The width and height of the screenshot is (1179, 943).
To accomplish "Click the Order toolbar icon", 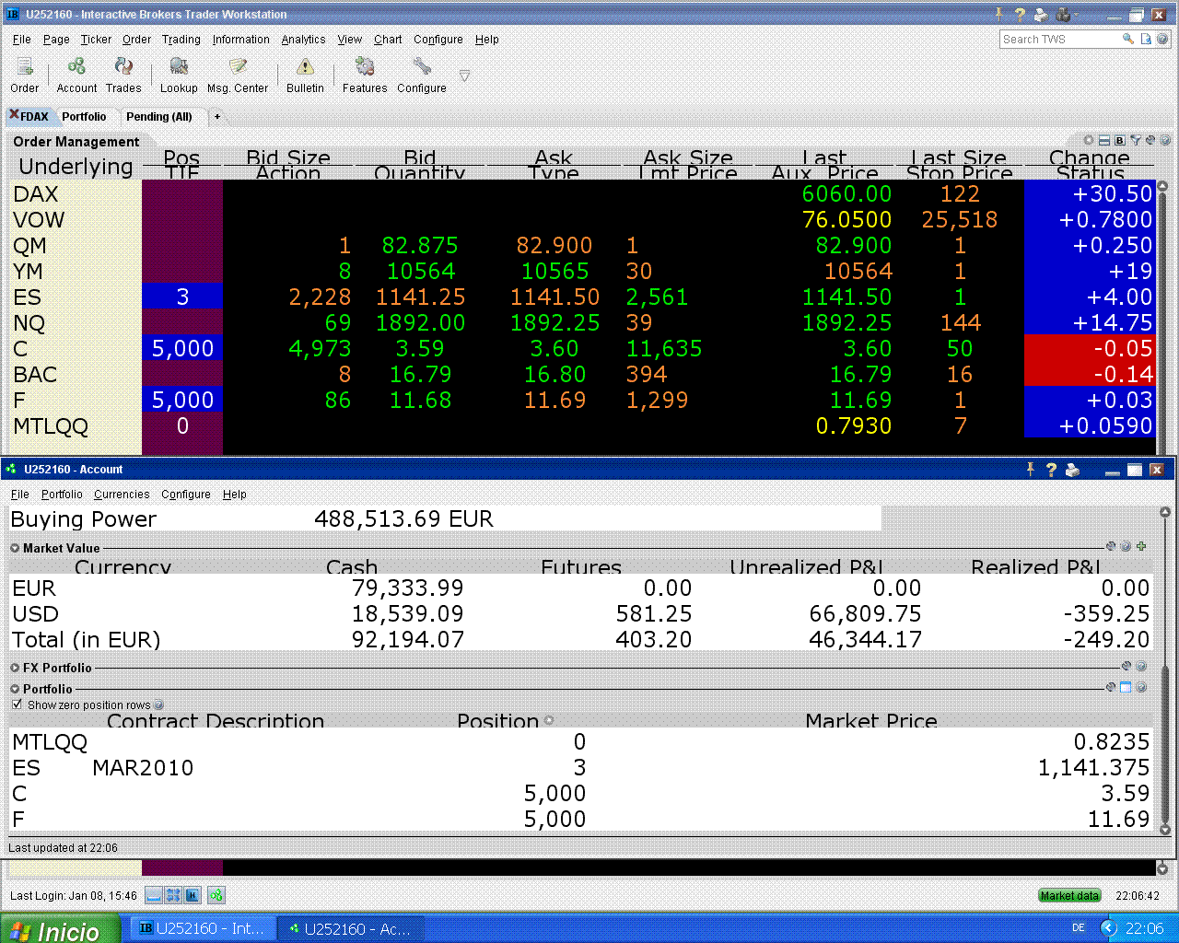I will pyautogui.click(x=25, y=67).
